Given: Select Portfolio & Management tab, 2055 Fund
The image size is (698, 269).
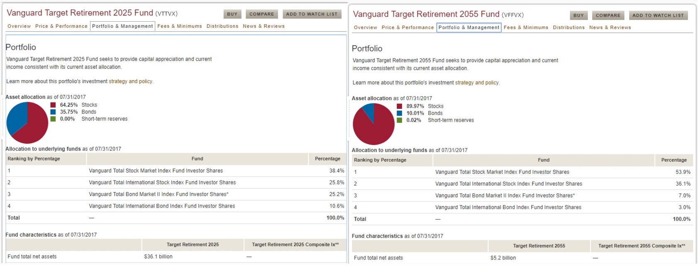Looking at the screenshot, I should click(469, 27).
